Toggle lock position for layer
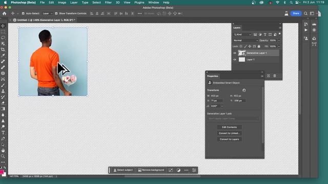This screenshot has height=184, width=328. click(x=250, y=47)
